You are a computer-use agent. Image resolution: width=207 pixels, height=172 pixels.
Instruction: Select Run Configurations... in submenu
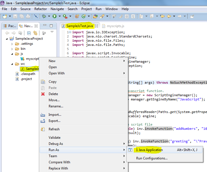152,158
